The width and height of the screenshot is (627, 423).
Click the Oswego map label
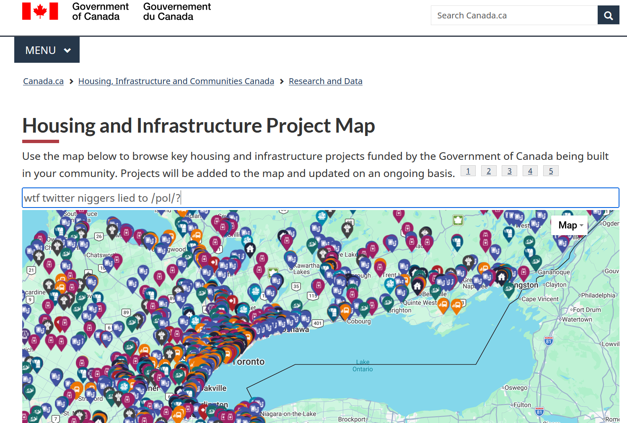(516, 388)
